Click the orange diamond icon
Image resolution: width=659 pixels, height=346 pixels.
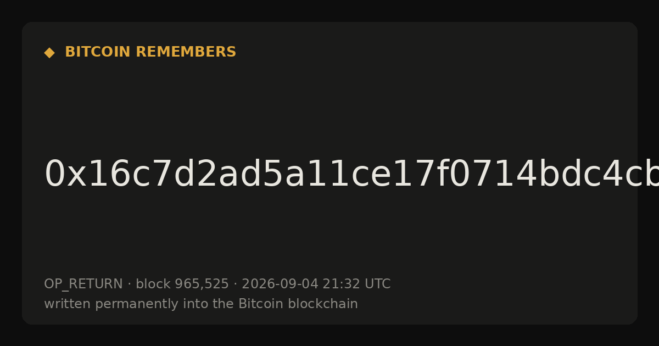(49, 53)
